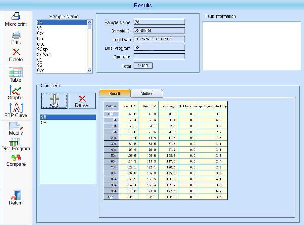Open the Dist. Program icon
The image size is (304, 225).
pyautogui.click(x=16, y=142)
